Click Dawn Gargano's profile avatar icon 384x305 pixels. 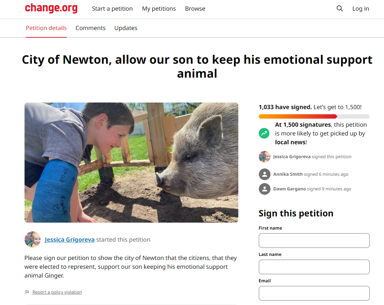point(265,189)
